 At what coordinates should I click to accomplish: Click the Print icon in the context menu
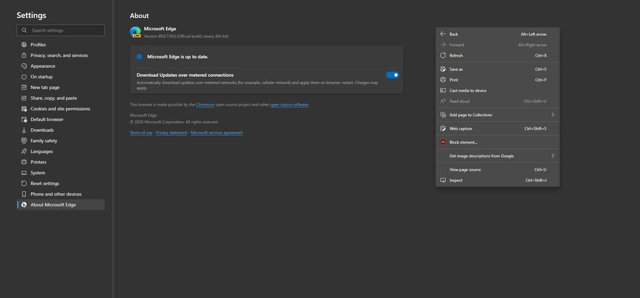click(x=443, y=79)
